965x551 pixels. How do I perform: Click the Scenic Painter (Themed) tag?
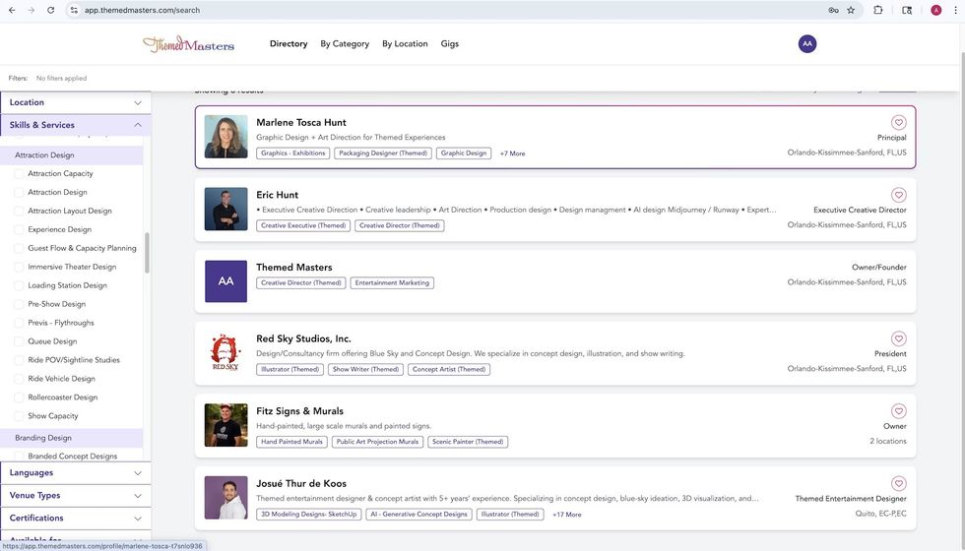[x=468, y=442]
